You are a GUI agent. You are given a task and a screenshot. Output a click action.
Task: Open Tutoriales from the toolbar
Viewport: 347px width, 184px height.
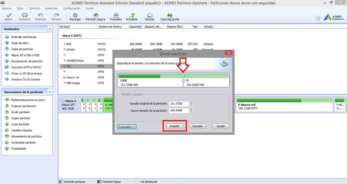click(x=116, y=17)
